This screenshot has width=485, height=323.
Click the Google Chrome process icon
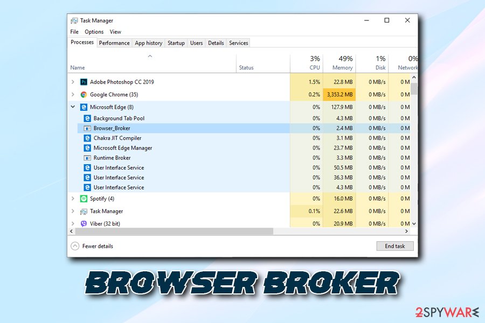[84, 95]
